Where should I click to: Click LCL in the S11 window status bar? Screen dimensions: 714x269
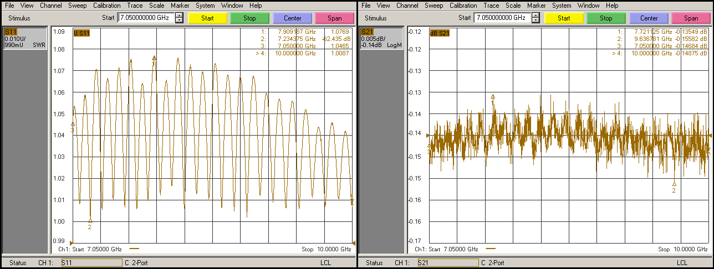pyautogui.click(x=325, y=263)
